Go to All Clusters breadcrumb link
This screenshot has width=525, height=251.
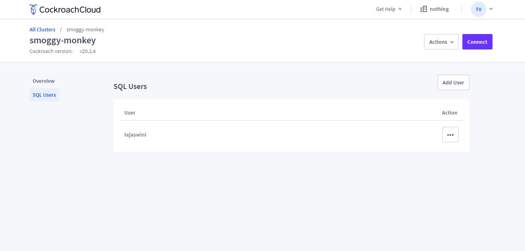(x=43, y=29)
